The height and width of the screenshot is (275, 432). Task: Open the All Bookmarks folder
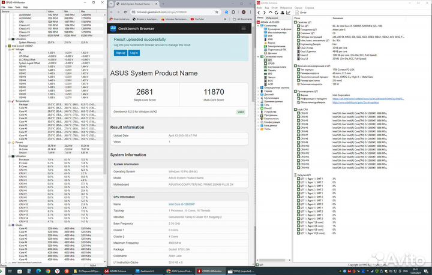pos(242,19)
